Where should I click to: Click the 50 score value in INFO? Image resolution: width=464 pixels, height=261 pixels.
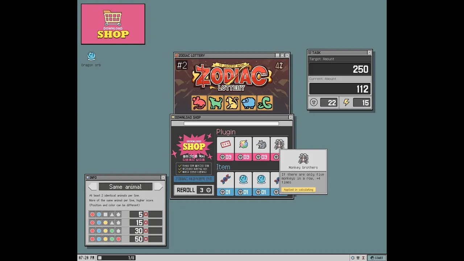pos(136,239)
